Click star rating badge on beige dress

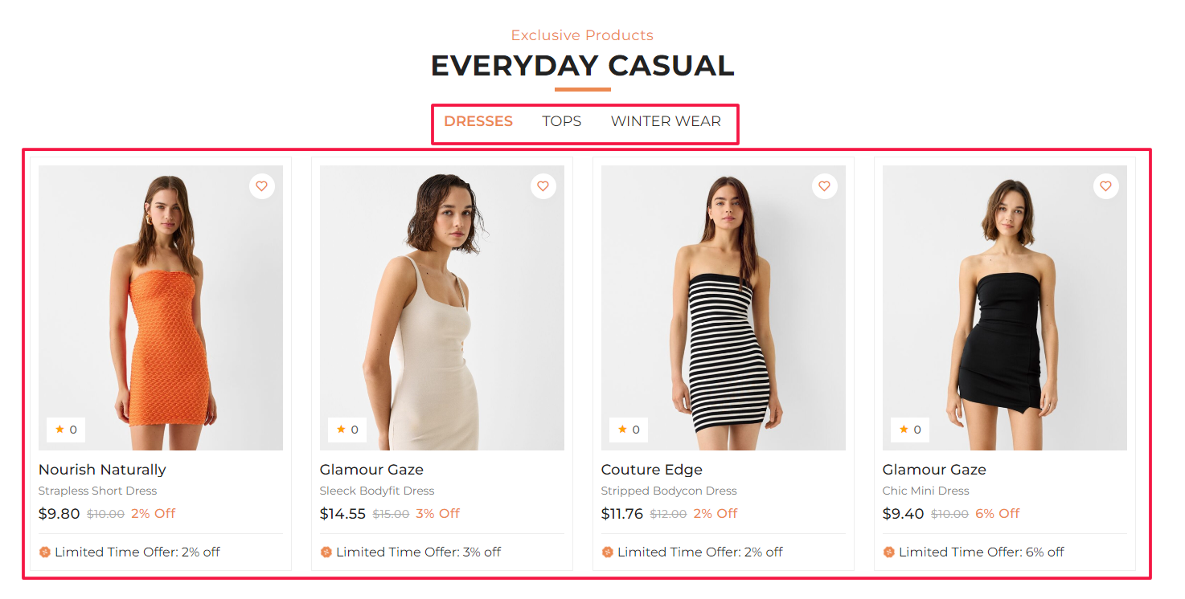click(347, 430)
